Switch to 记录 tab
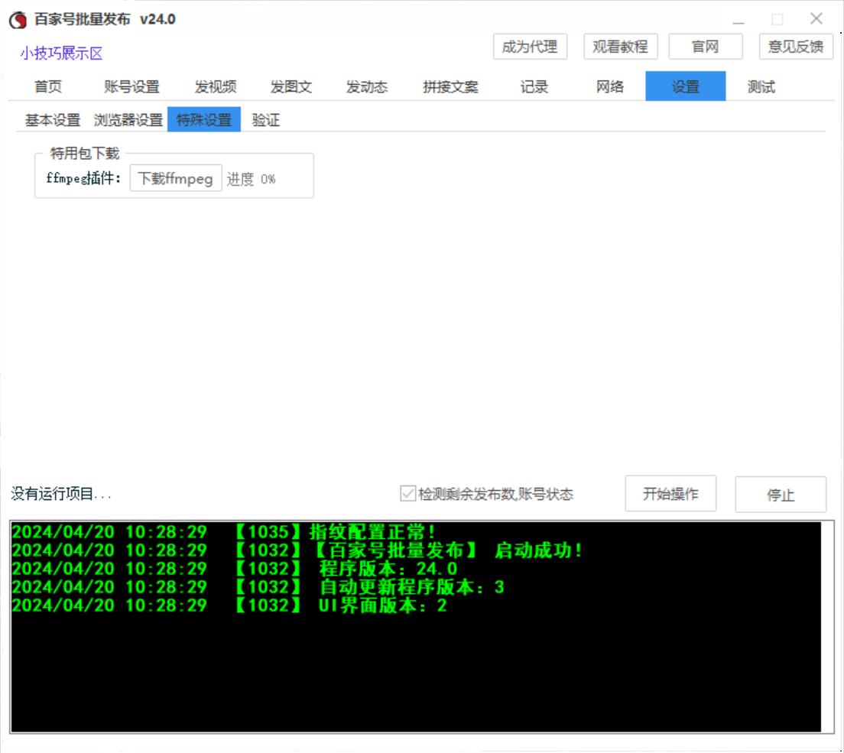This screenshot has width=844, height=753. (x=534, y=86)
